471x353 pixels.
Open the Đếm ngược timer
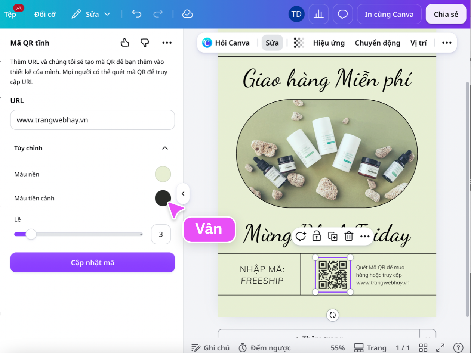tap(265, 348)
